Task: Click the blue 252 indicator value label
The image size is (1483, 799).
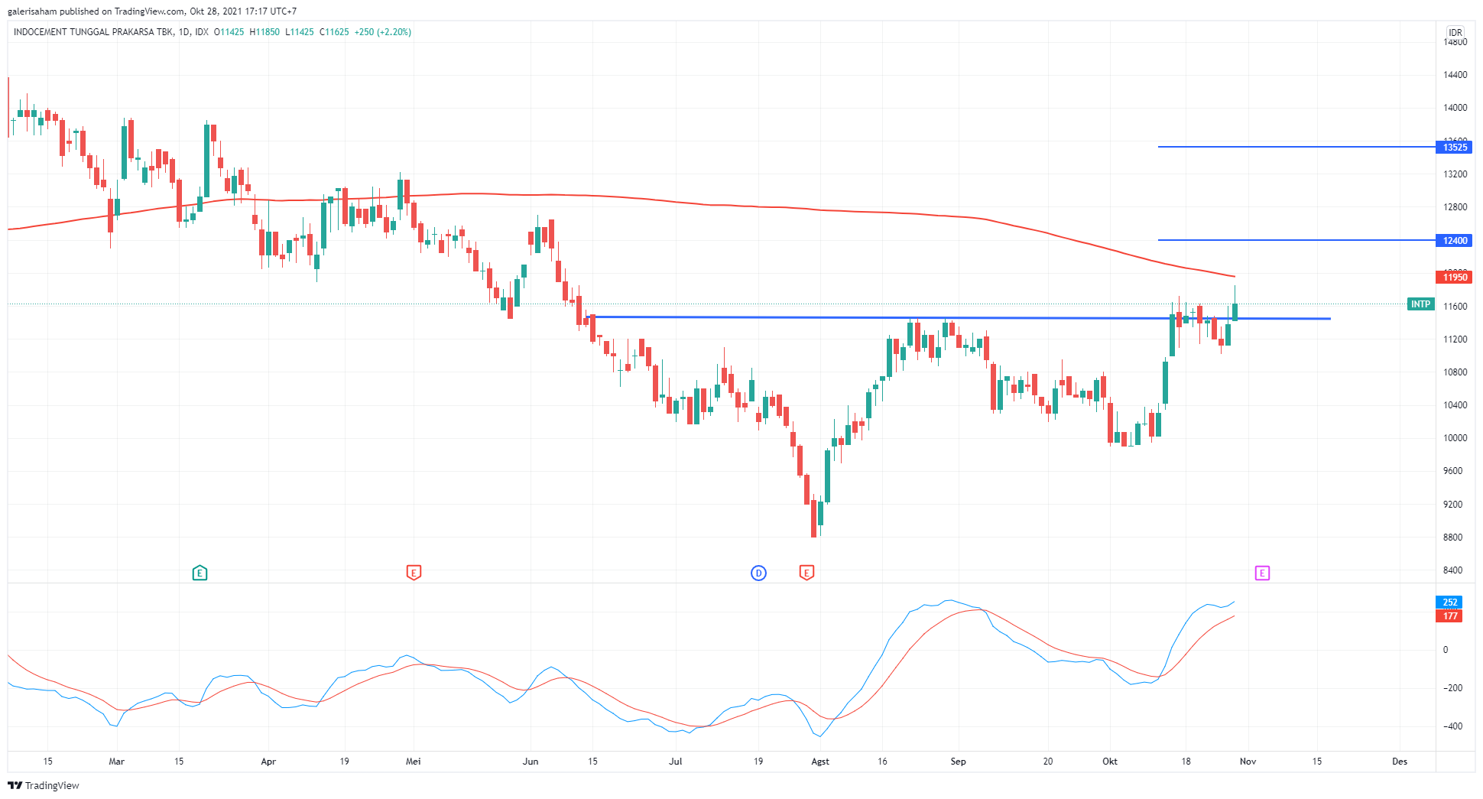Action: [1449, 602]
